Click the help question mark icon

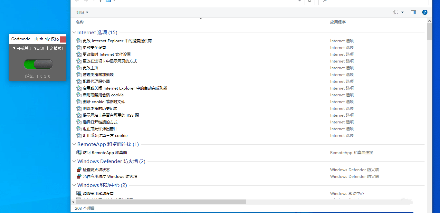pyautogui.click(x=425, y=12)
